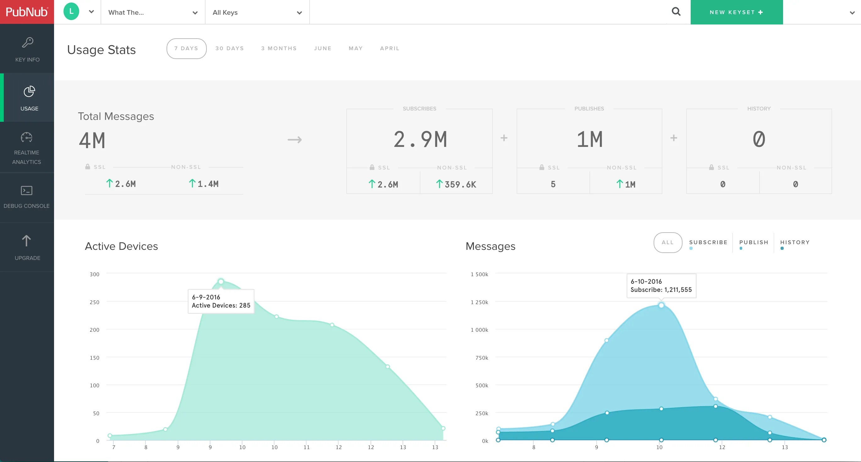The width and height of the screenshot is (861, 462).
Task: Click the Upgrade arrow icon in the sidebar
Action: click(x=27, y=240)
